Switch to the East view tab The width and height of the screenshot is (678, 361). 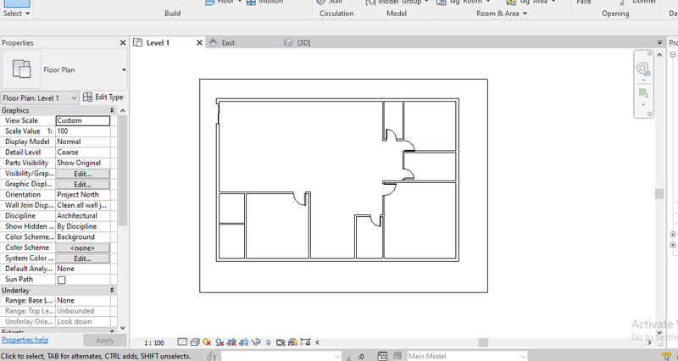coord(228,42)
